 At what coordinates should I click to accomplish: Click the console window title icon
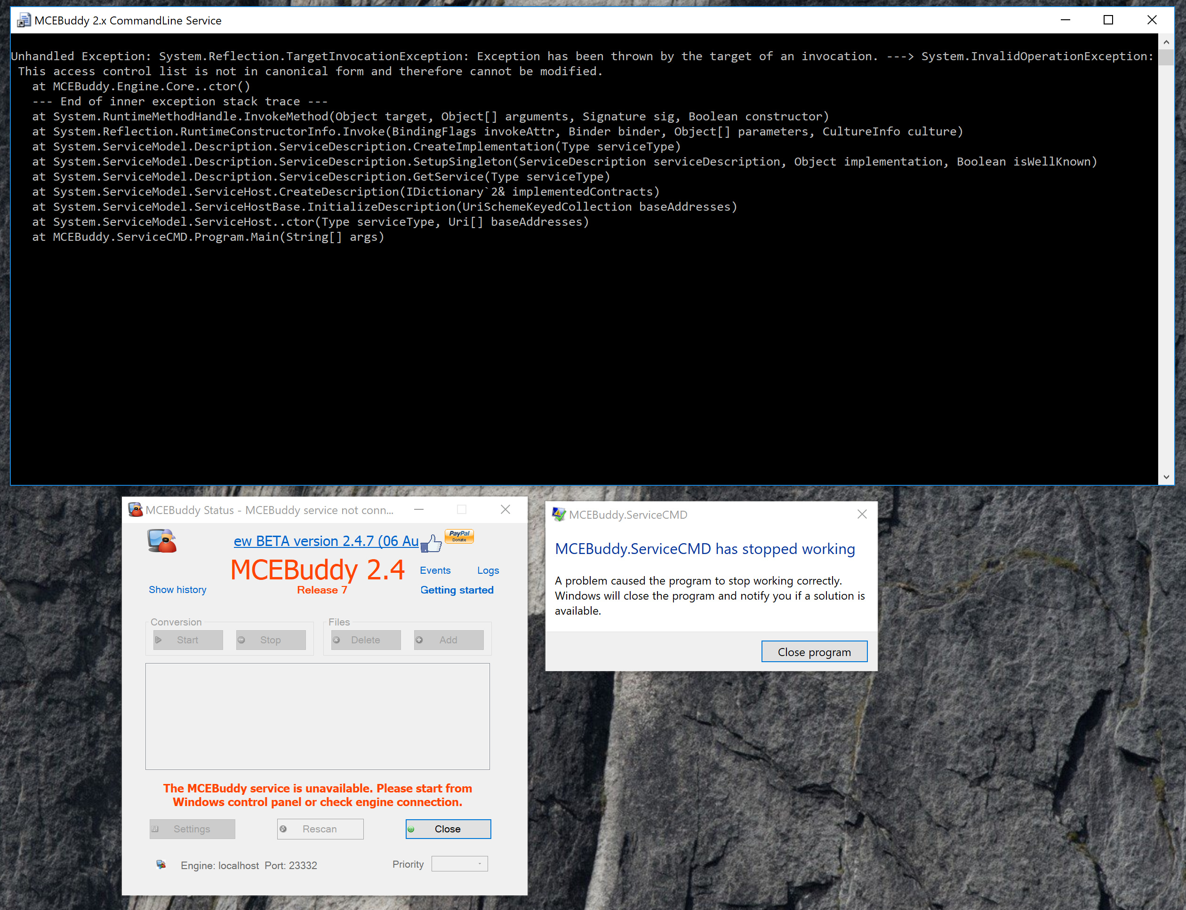coord(24,21)
